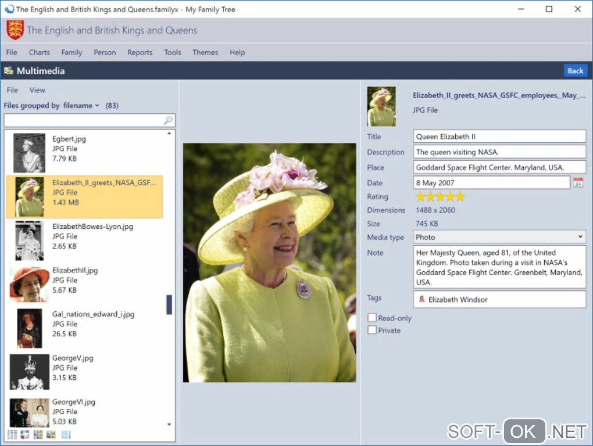The height and width of the screenshot is (446, 593).
Task: Click the file list scroll down arrow
Action: click(x=169, y=424)
